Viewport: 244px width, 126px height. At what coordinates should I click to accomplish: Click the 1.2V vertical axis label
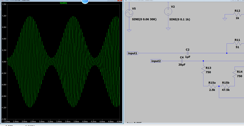tap(4, 16)
